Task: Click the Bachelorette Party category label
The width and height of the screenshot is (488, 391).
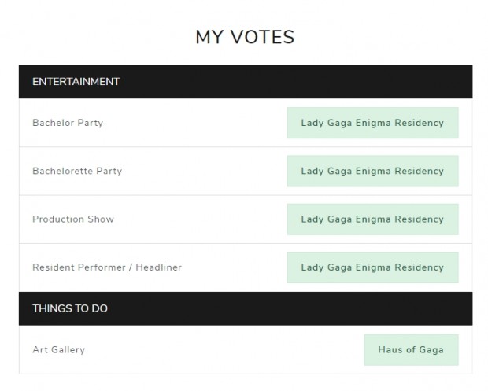Action: coord(77,171)
